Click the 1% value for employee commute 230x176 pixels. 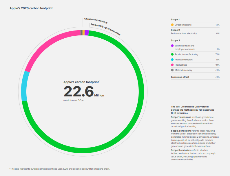click(218, 49)
